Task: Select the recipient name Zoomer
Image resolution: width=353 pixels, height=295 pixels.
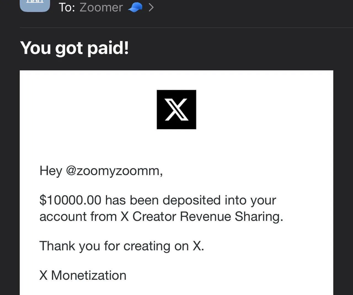Action: (x=101, y=7)
